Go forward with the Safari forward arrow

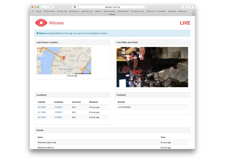point(46,7)
